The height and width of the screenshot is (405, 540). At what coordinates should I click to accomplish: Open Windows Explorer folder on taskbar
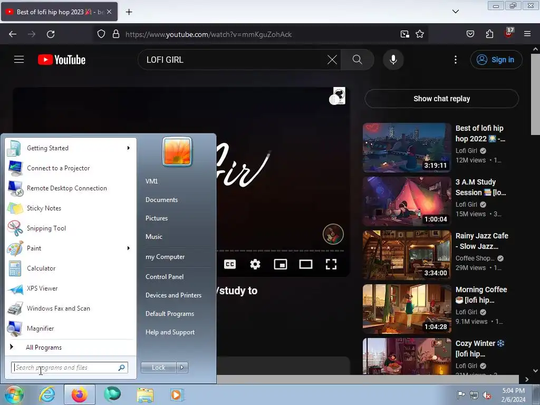point(145,394)
